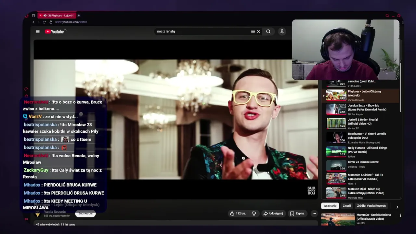Clear the search text with the X
This screenshot has width=416, height=234.
(x=259, y=32)
